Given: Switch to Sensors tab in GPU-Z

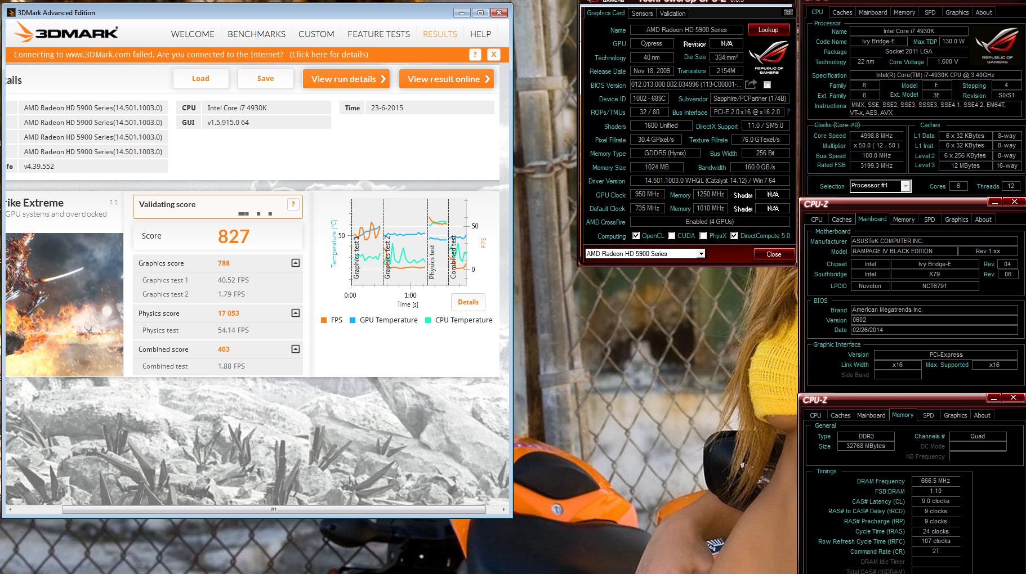Looking at the screenshot, I should coord(642,13).
